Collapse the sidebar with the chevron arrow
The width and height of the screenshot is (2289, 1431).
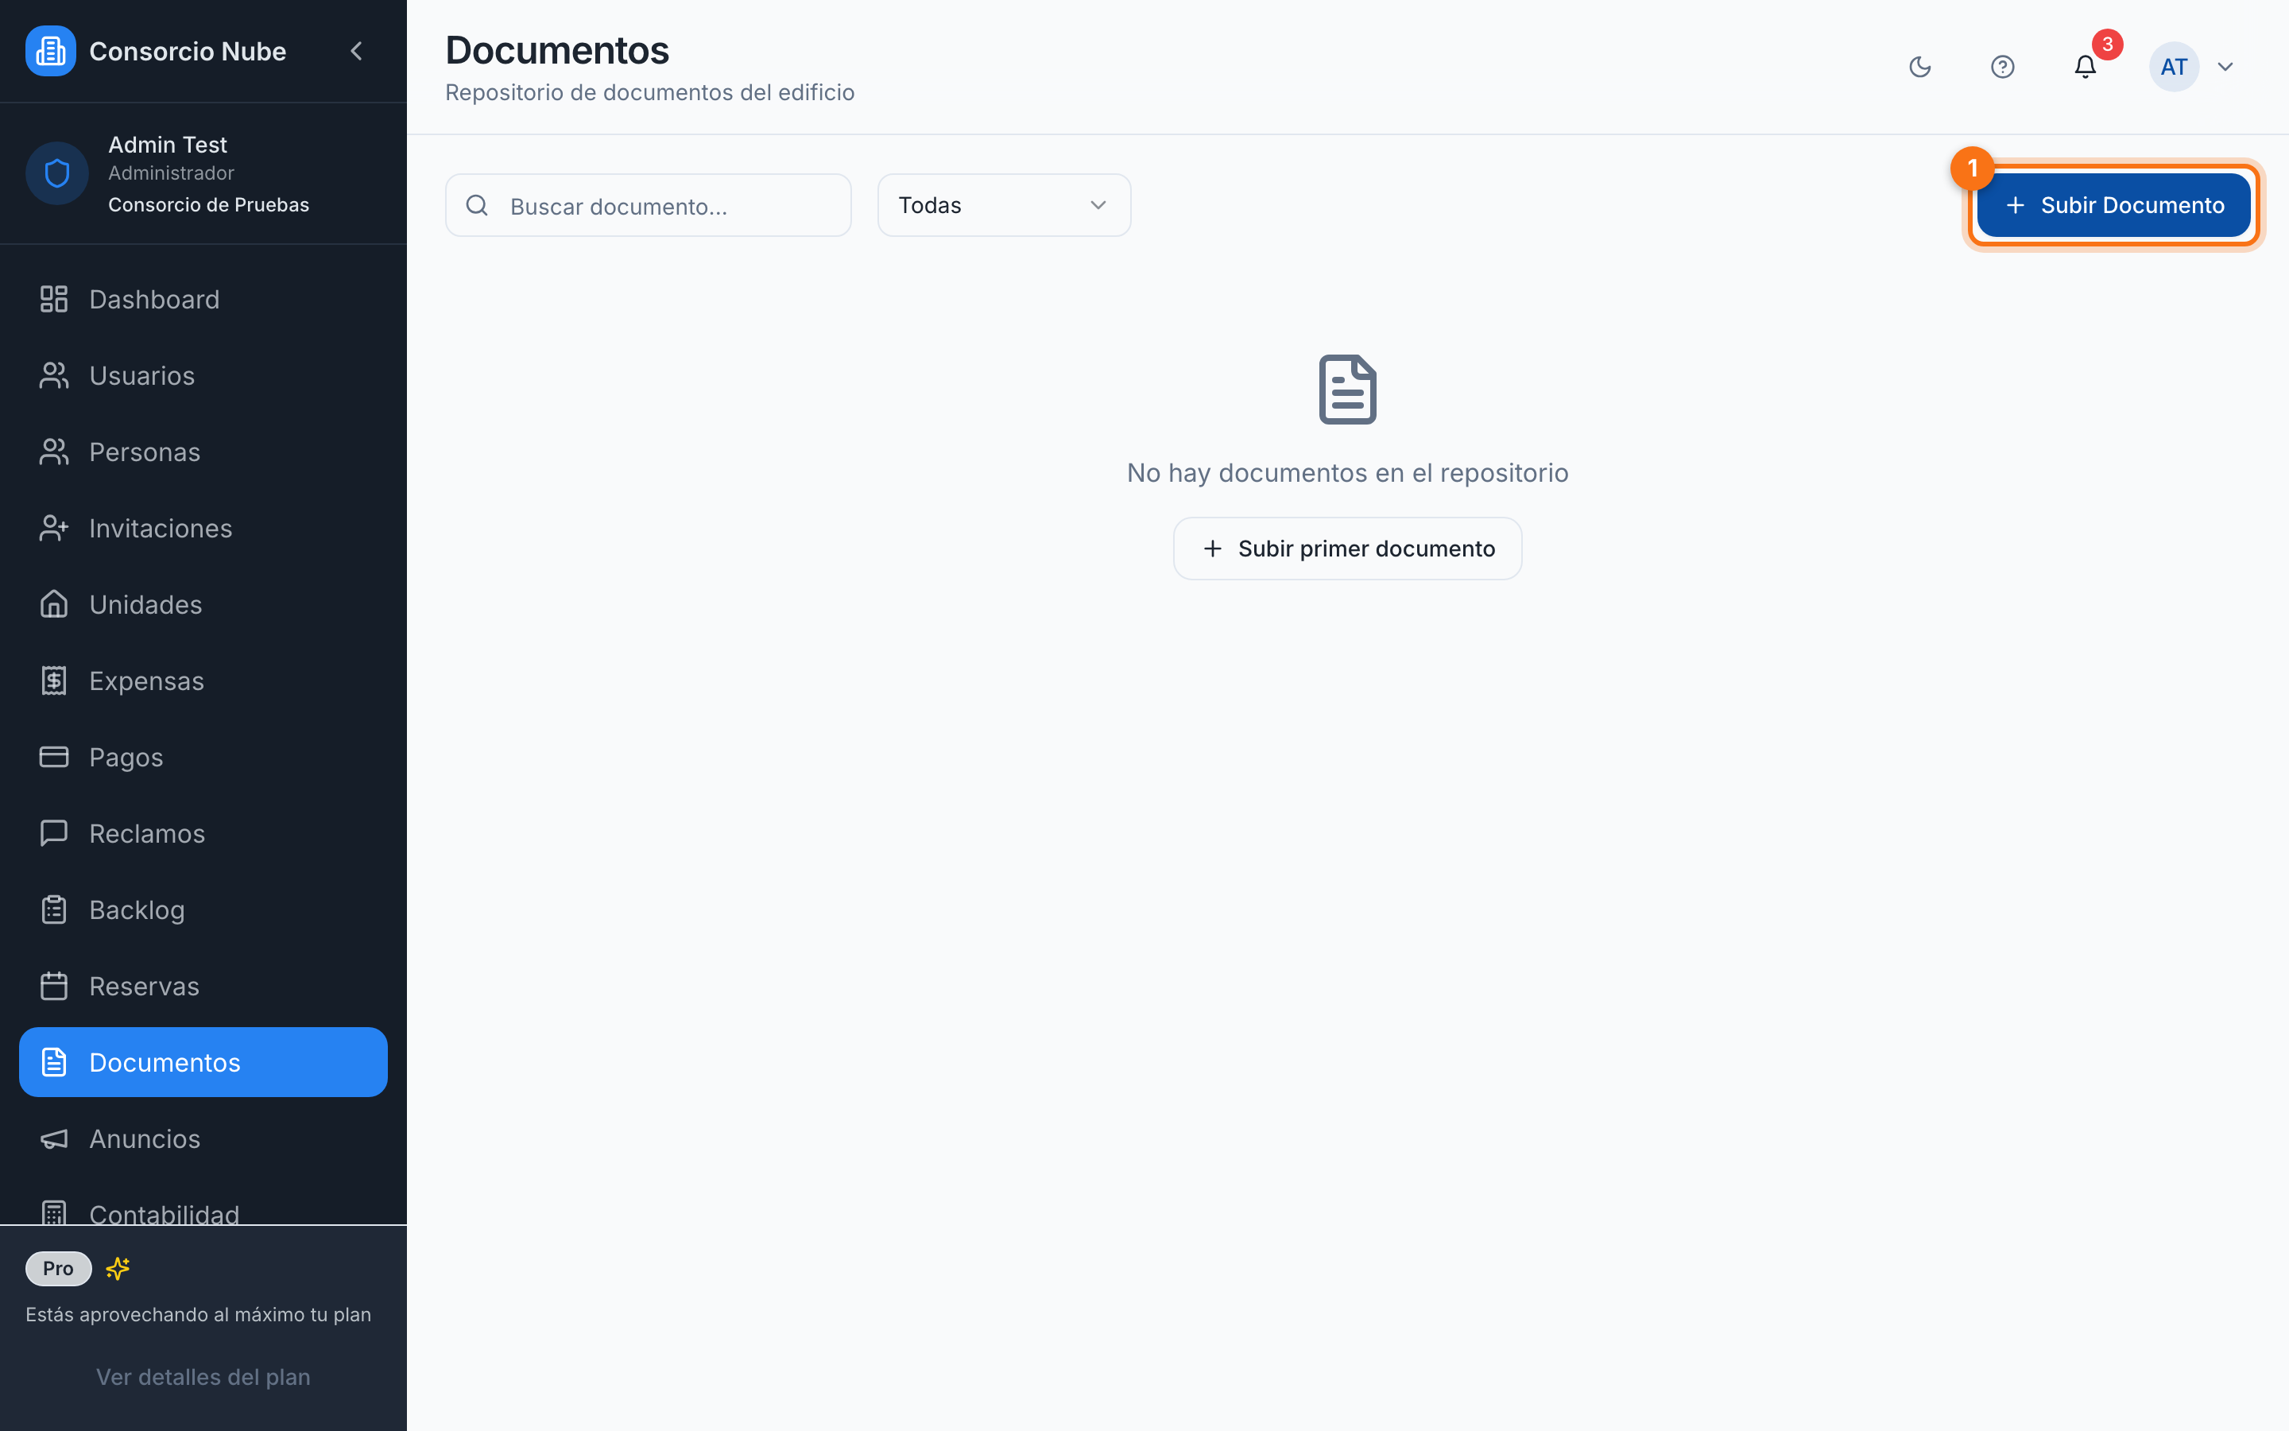[357, 51]
